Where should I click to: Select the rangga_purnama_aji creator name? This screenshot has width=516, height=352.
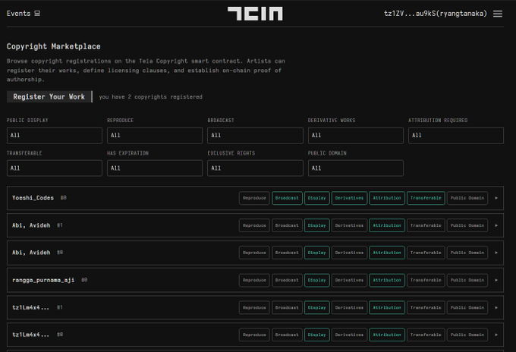43,280
